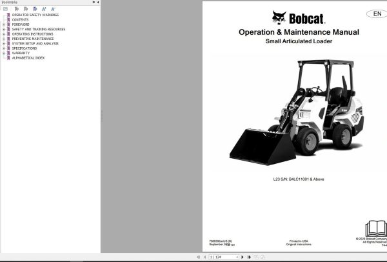Click the loader machine picture
The image size is (387, 262).
click(297, 112)
